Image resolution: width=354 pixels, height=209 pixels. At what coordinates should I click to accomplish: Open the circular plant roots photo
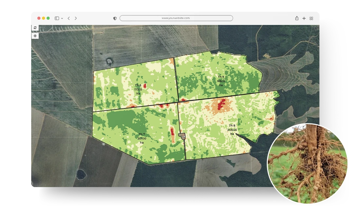click(308, 163)
